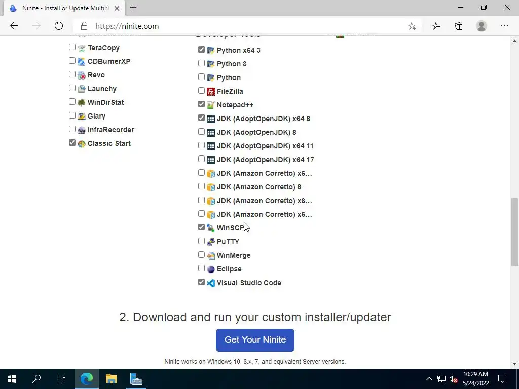Uncheck the Visual Studio Code checkbox
519x389 pixels.
201,282
